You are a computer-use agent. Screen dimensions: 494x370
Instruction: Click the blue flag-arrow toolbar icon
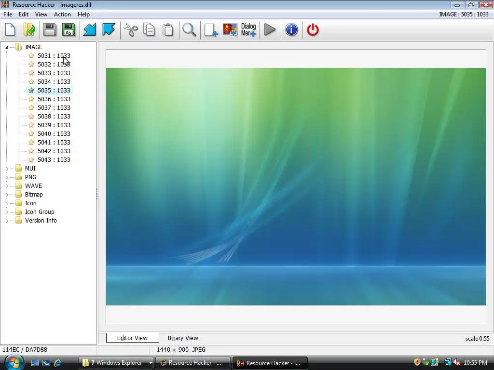[109, 30]
